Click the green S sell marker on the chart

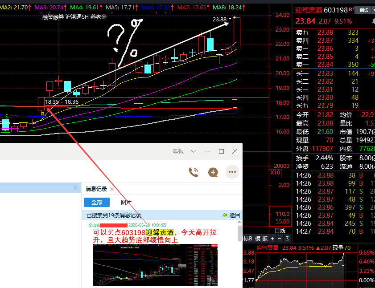(x=7, y=117)
